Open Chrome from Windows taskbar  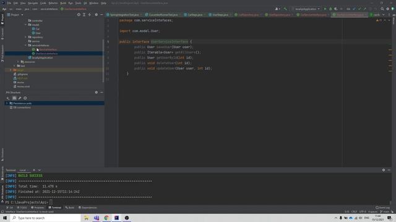coord(106,218)
